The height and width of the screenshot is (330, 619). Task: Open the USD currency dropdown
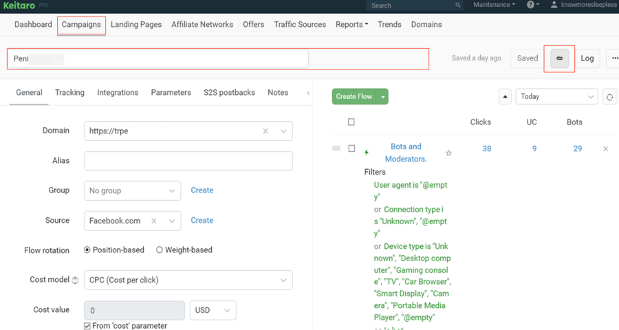pyautogui.click(x=213, y=310)
